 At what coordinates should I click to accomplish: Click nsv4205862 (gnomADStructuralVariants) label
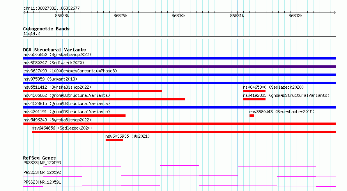67,95
